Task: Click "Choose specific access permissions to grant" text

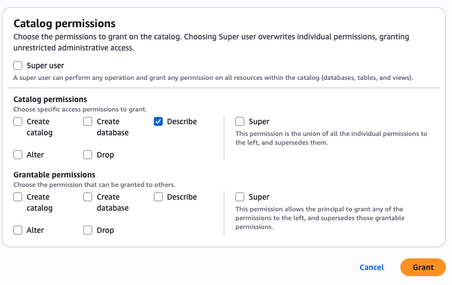Action: [x=80, y=109]
